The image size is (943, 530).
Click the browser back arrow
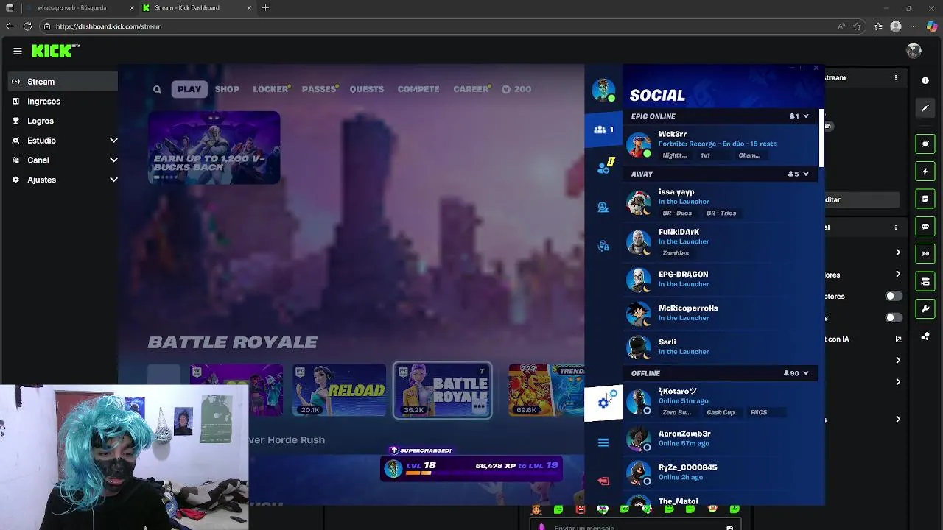click(x=10, y=26)
